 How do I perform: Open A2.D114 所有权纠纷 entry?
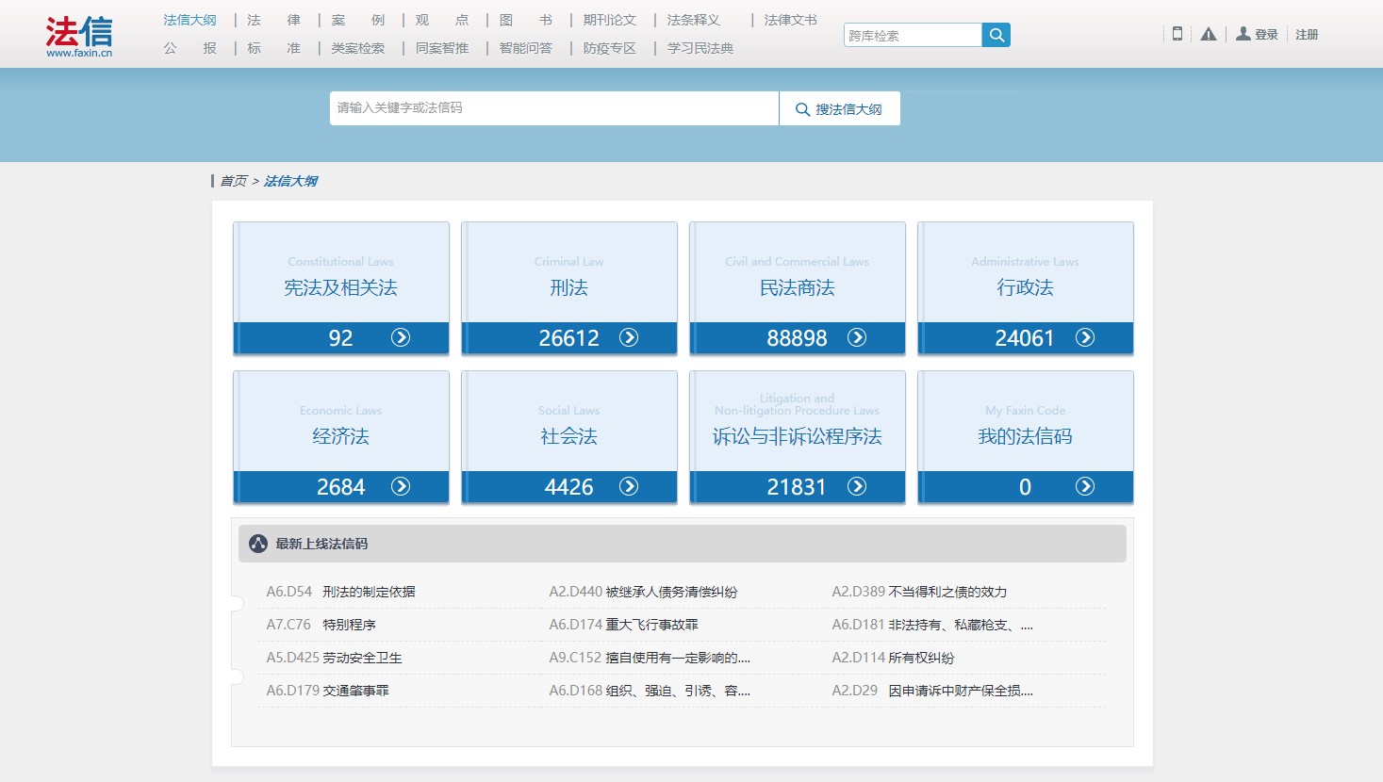[x=893, y=658]
